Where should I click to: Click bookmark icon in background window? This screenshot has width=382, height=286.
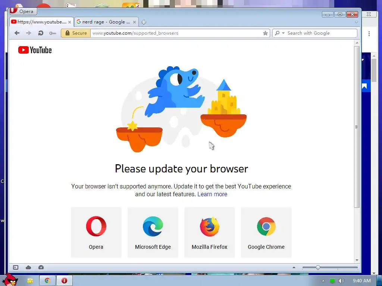(365, 86)
